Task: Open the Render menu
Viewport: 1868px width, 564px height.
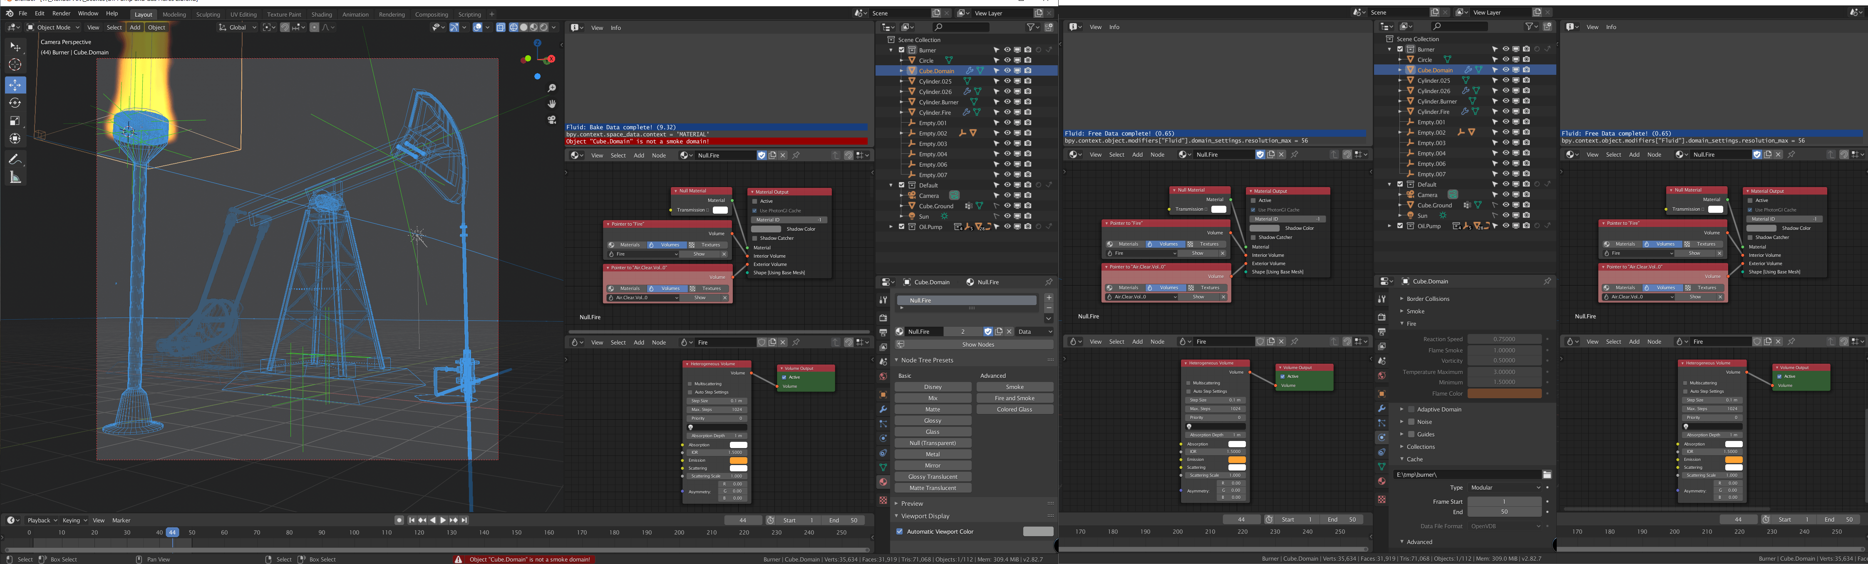Action: click(62, 14)
